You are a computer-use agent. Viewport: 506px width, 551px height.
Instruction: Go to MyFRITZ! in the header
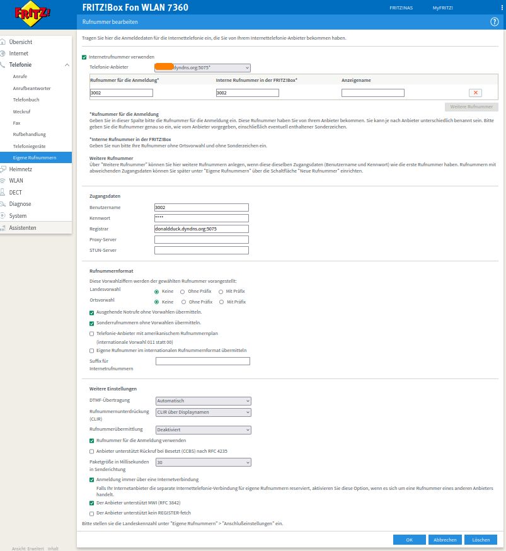442,8
